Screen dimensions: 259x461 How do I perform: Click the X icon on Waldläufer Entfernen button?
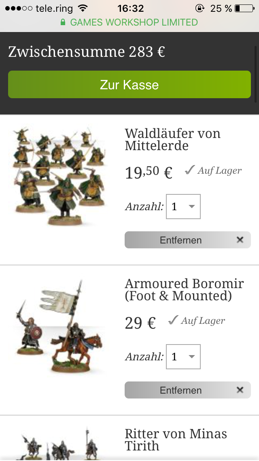(x=240, y=240)
